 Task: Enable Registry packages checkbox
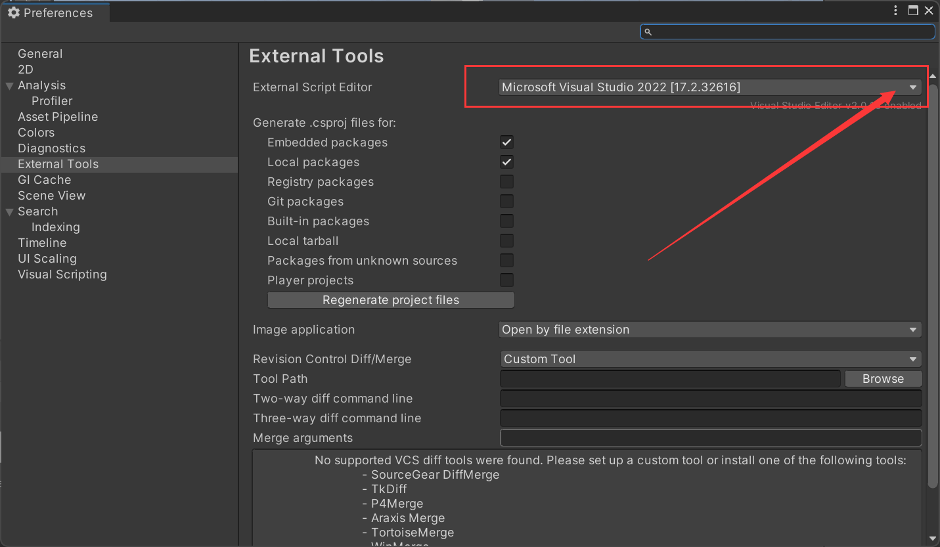[506, 182]
